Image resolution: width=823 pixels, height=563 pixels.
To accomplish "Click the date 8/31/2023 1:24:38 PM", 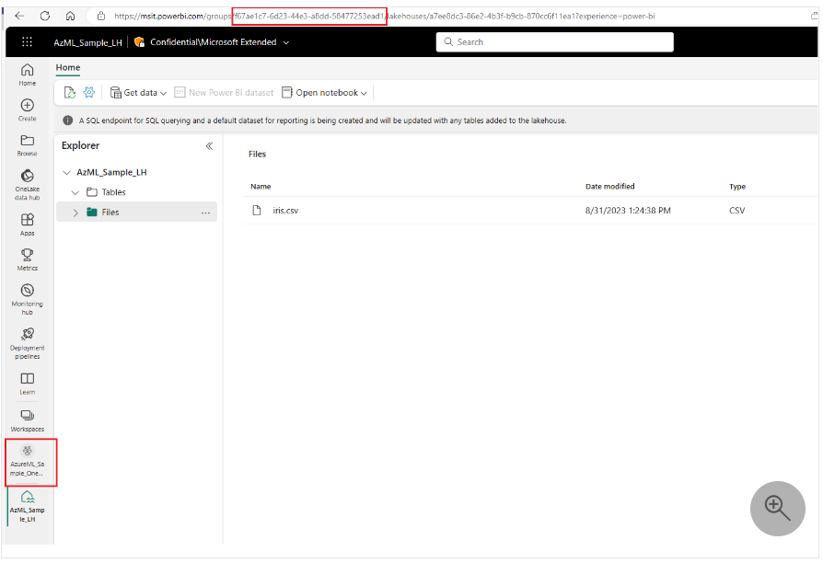I will click(628, 211).
